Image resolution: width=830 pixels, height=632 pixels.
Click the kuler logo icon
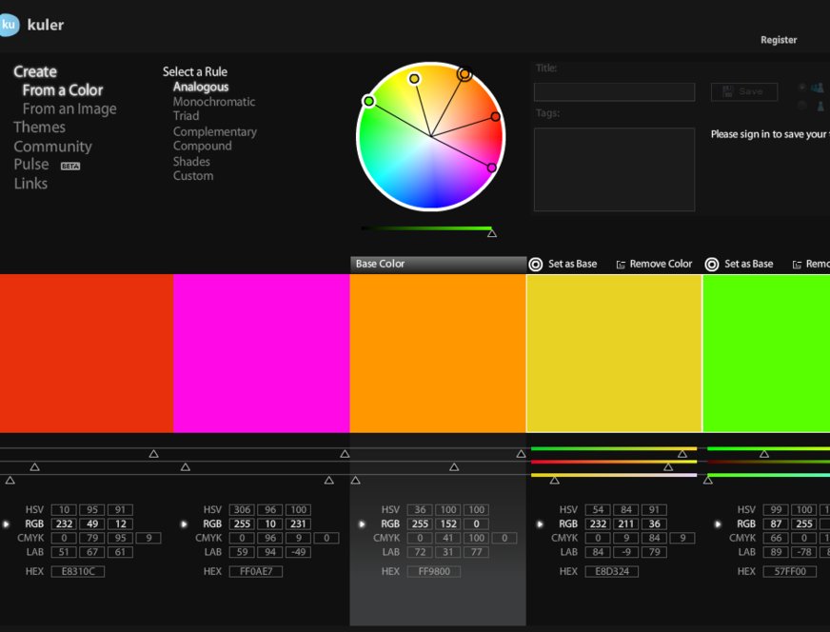[x=9, y=26]
